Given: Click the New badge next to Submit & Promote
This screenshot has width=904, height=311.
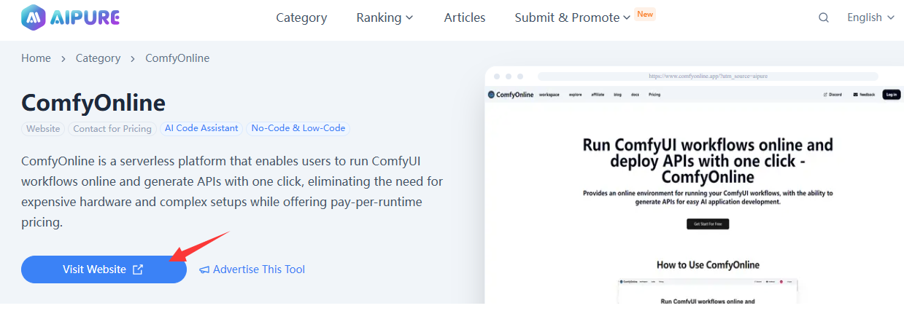Looking at the screenshot, I should coord(645,13).
